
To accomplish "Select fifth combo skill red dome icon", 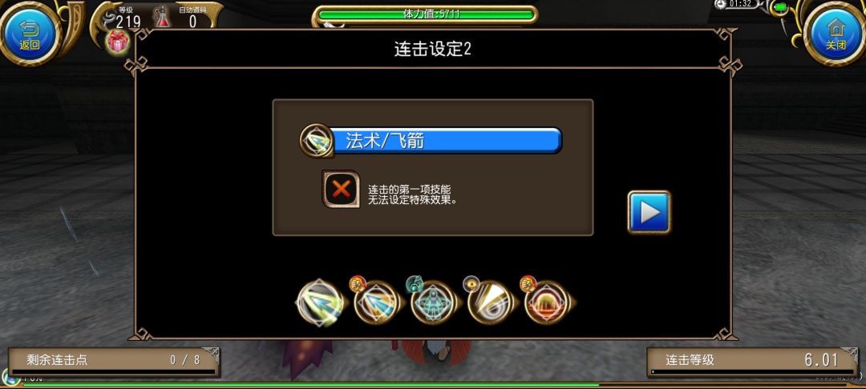I will tap(548, 303).
